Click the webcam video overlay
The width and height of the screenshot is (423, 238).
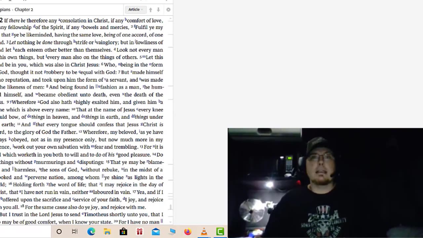(x=325, y=183)
